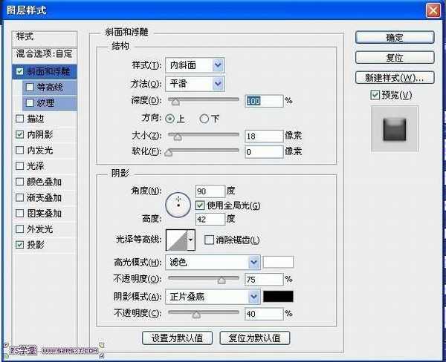446x362 pixels.
Task: Uncheck the 使用全局光 checkbox
Action: pyautogui.click(x=199, y=205)
